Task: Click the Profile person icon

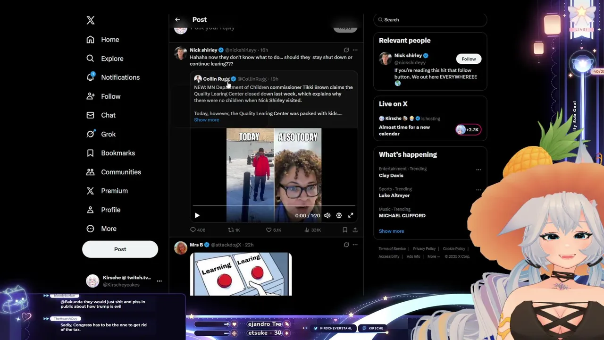Action: click(90, 210)
